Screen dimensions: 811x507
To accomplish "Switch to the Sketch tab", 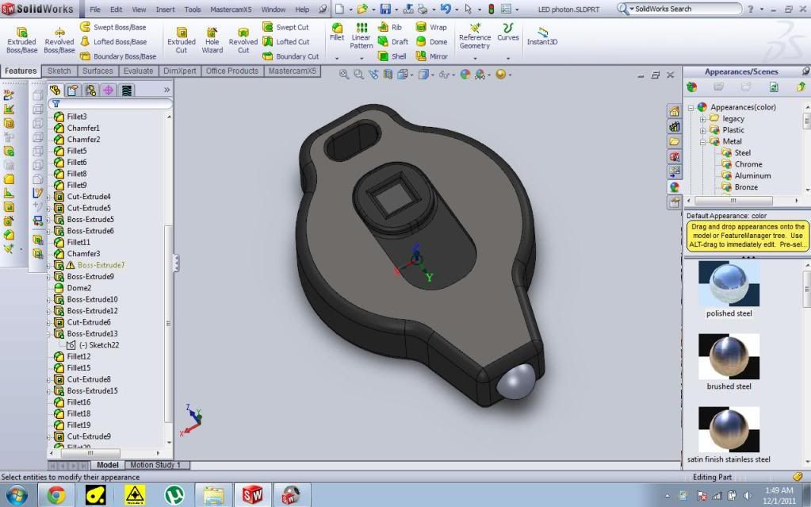I will click(59, 71).
